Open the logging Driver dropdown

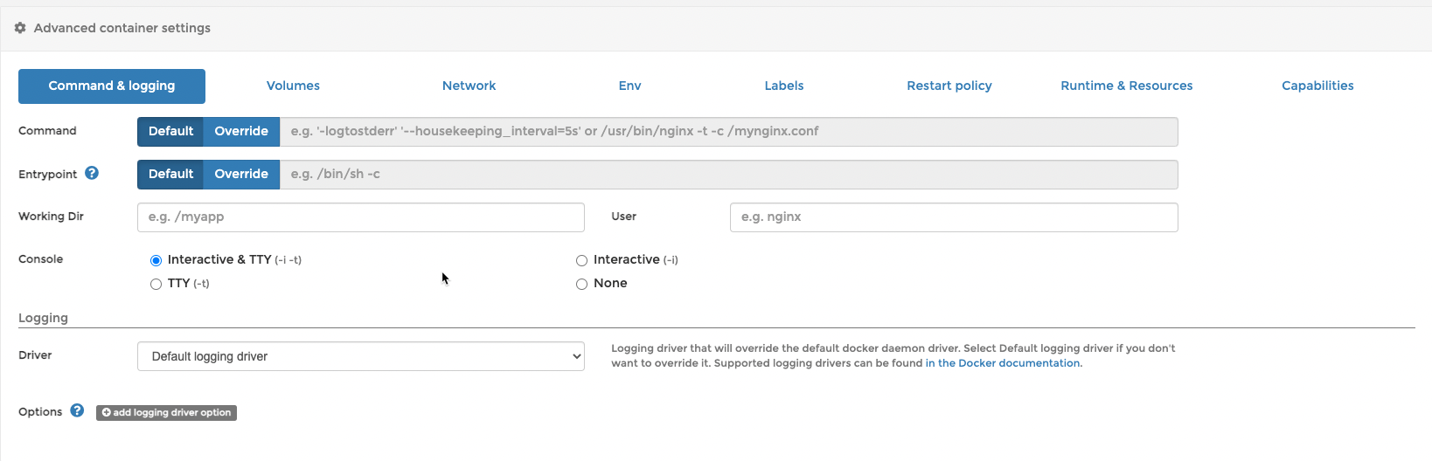click(x=360, y=356)
